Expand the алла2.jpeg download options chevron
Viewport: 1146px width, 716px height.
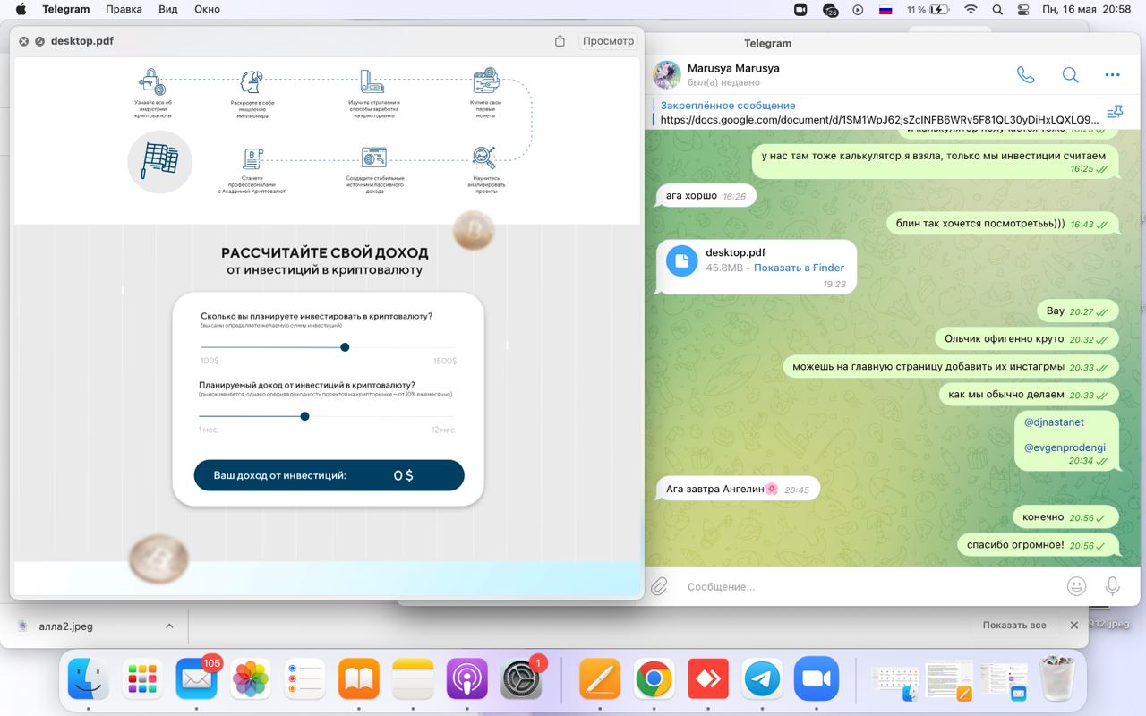(x=169, y=626)
